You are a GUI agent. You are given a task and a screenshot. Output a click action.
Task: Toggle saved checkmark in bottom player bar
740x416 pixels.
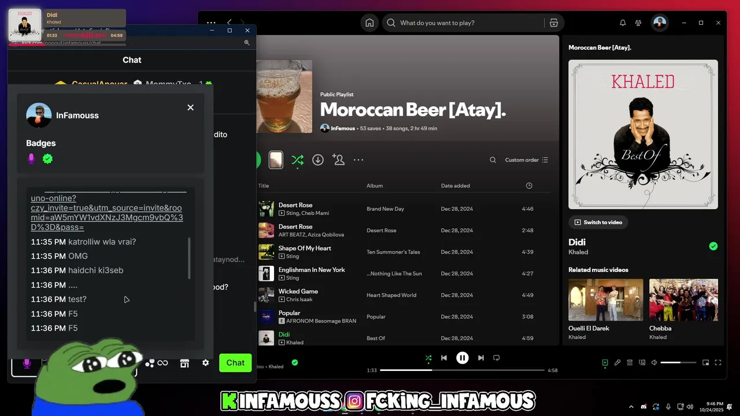click(295, 362)
